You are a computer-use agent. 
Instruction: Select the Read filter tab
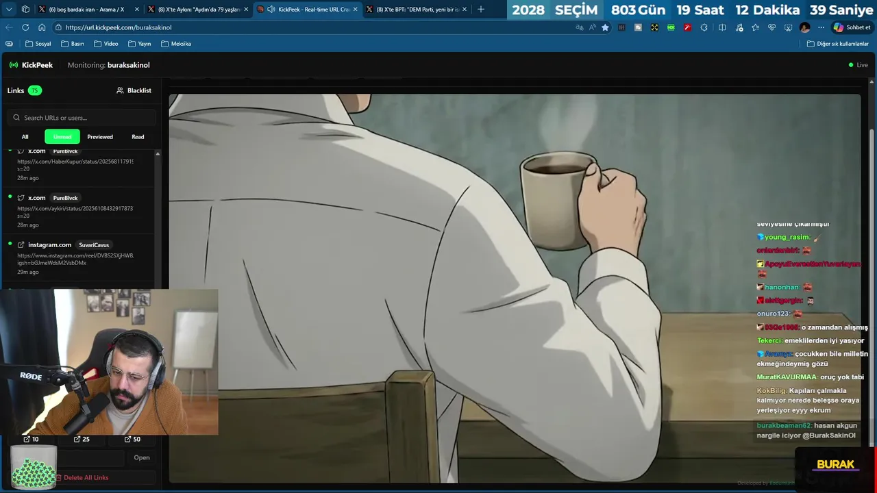138,137
